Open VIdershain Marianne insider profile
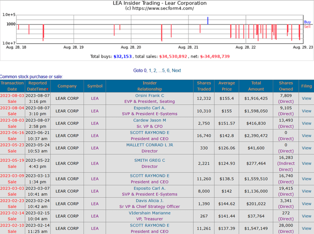The width and height of the screenshot is (314, 234). 150,213
